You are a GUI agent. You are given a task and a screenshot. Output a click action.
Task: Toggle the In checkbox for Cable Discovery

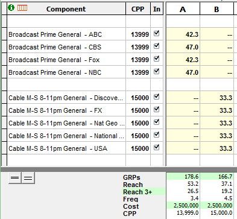tap(156, 97)
